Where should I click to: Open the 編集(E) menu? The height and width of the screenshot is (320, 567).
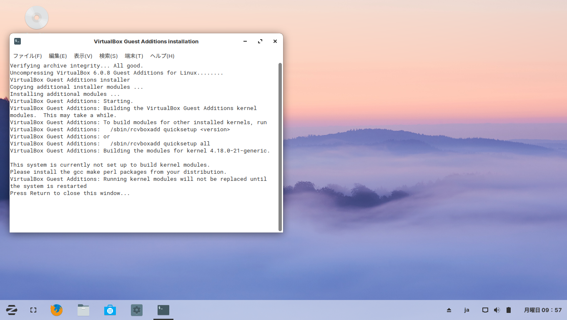click(x=58, y=56)
